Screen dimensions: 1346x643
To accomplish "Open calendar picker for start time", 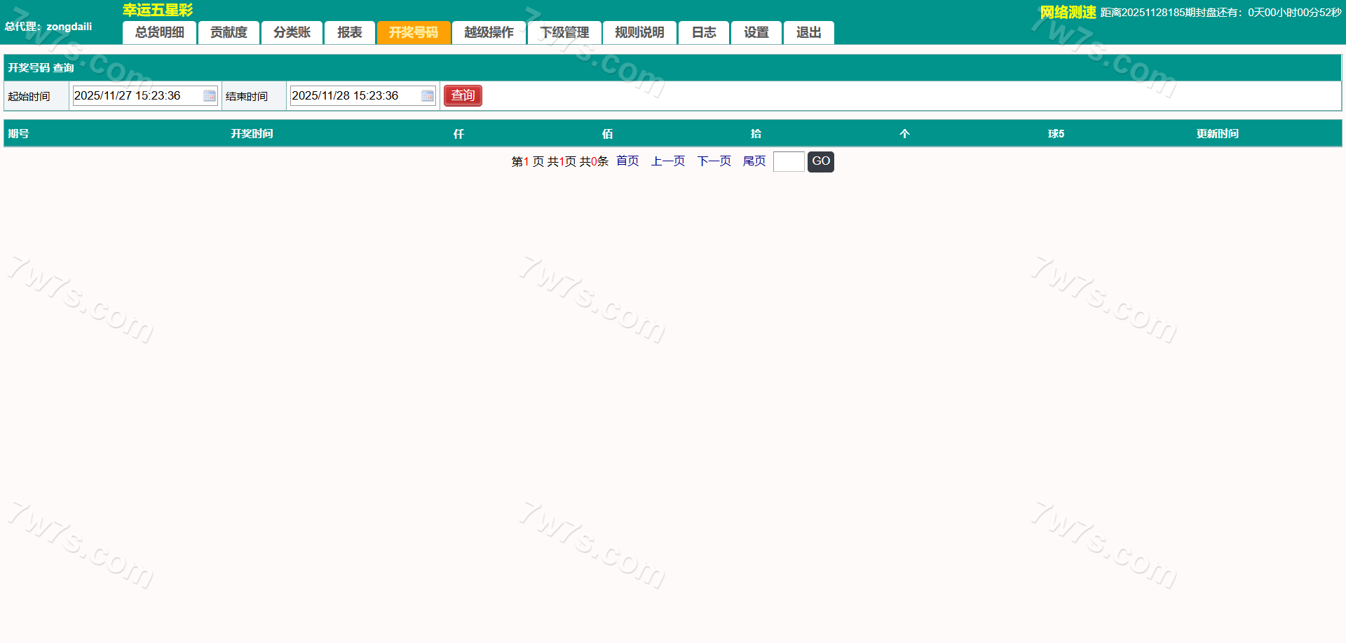I will pyautogui.click(x=209, y=96).
